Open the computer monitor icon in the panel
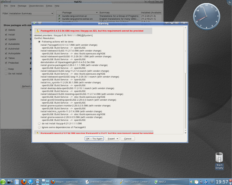The image size is (232, 185). 37,182
